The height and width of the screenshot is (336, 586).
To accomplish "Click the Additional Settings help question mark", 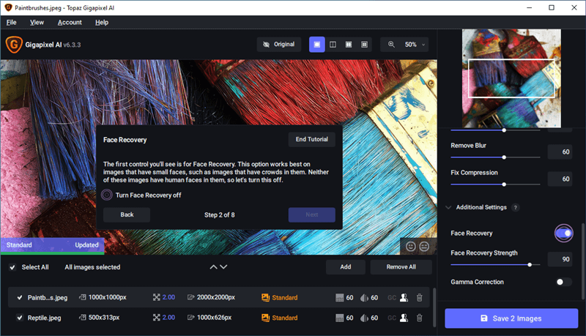I will pos(516,208).
